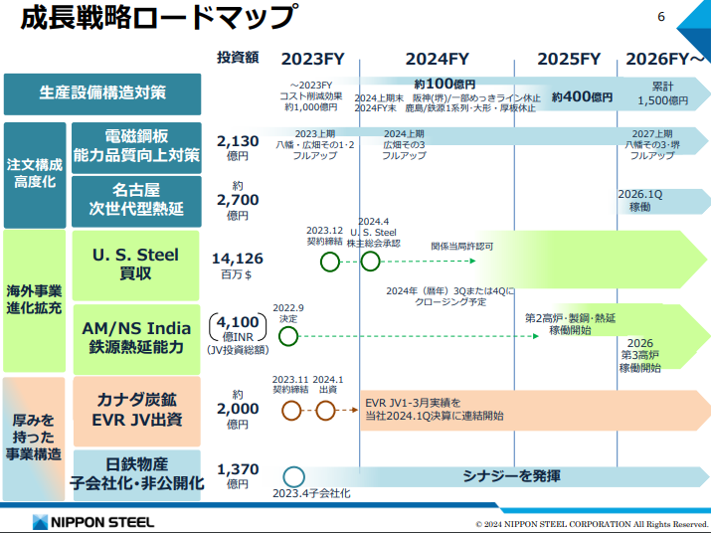The image size is (711, 533).
Task: Select the U. S. Steel 買収 box
Action: (137, 265)
